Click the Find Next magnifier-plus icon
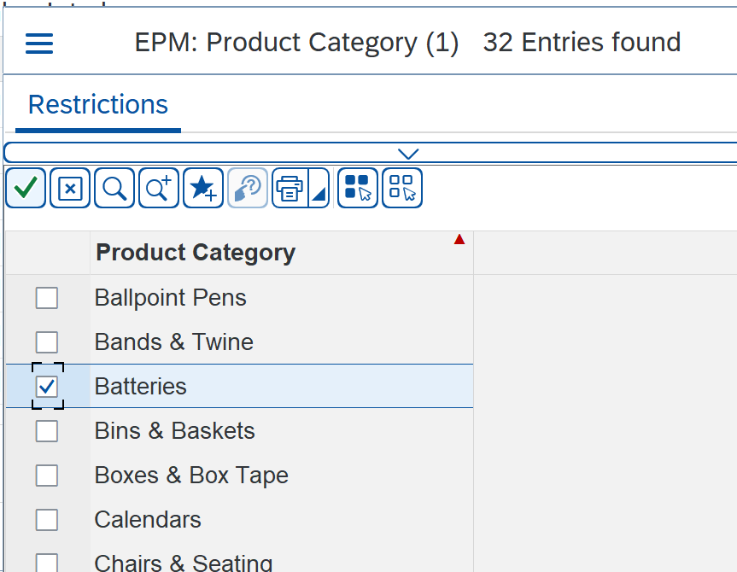737x572 pixels. click(158, 188)
